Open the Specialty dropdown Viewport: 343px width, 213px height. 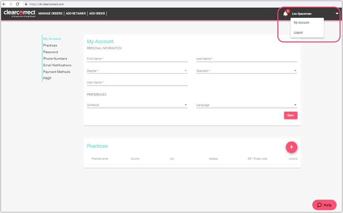[x=295, y=71]
